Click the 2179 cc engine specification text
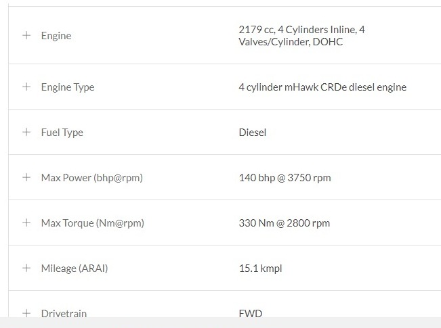Viewport: 441px width, 328px height. coord(301,36)
